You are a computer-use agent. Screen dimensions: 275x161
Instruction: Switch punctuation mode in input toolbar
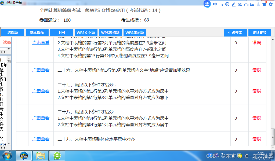click(221, 4)
